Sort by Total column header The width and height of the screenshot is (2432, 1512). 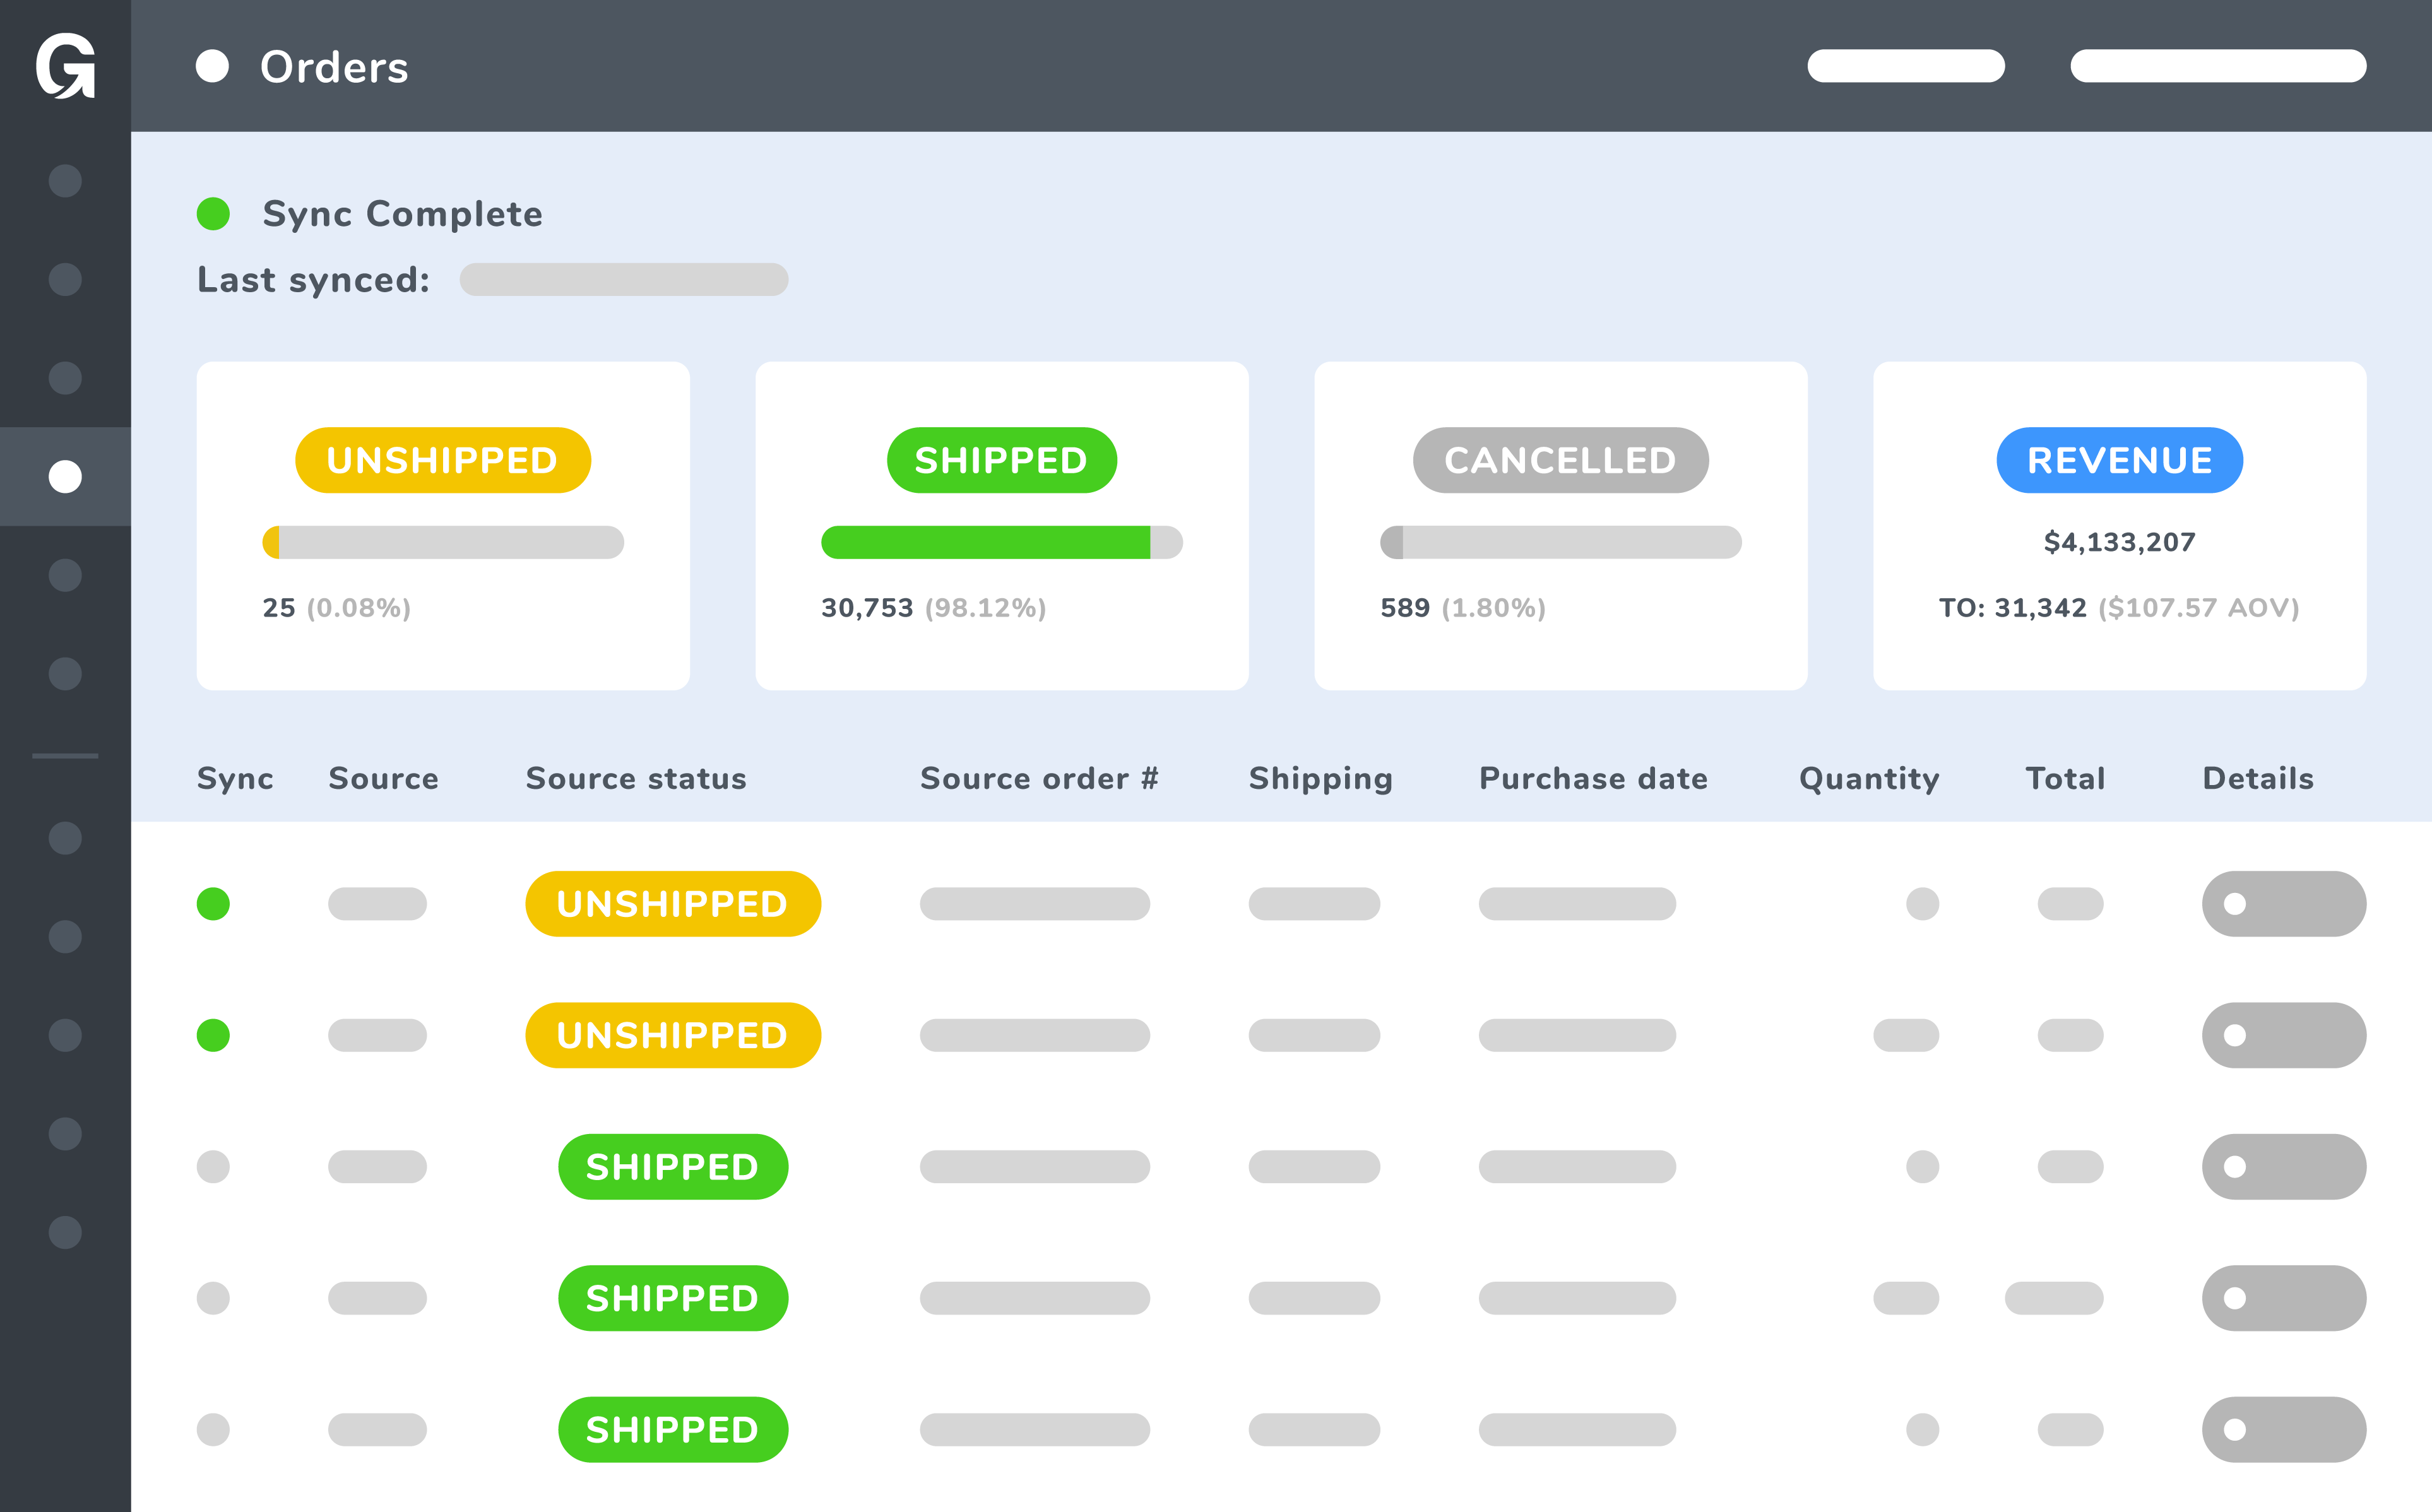(2065, 778)
